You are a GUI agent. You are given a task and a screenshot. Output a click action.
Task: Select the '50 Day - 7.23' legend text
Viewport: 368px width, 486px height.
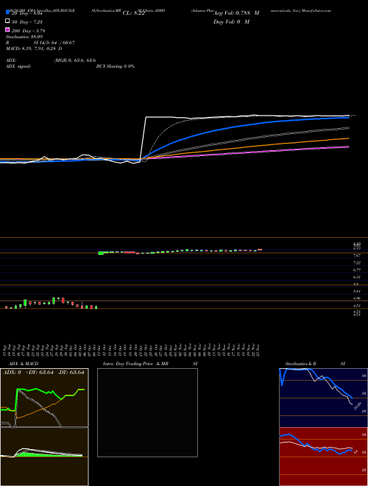point(27,22)
